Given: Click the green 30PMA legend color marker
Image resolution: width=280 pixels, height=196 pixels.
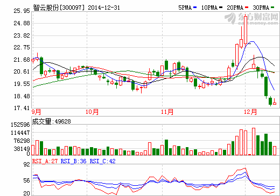Looking at the screenshot, I should [272, 8].
